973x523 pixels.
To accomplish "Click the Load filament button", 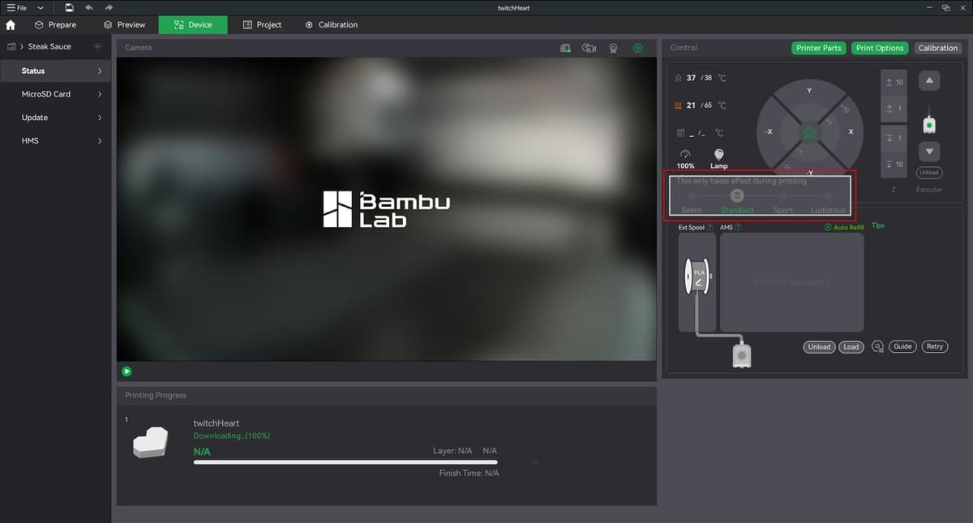I will coord(851,346).
